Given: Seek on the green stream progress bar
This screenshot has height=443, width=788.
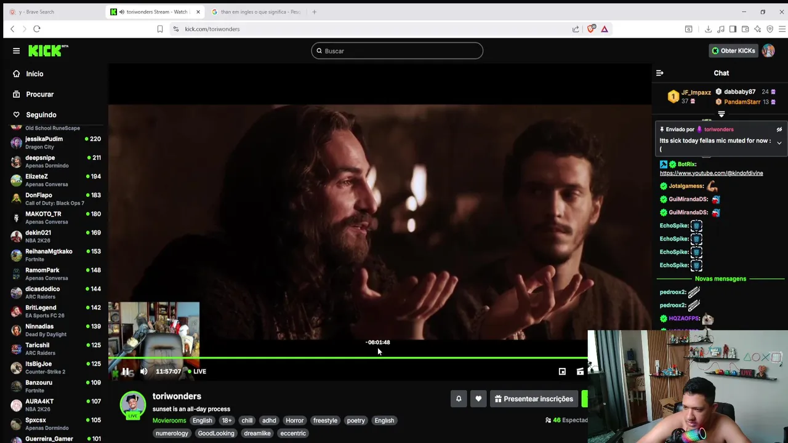Looking at the screenshot, I should 348,357.
